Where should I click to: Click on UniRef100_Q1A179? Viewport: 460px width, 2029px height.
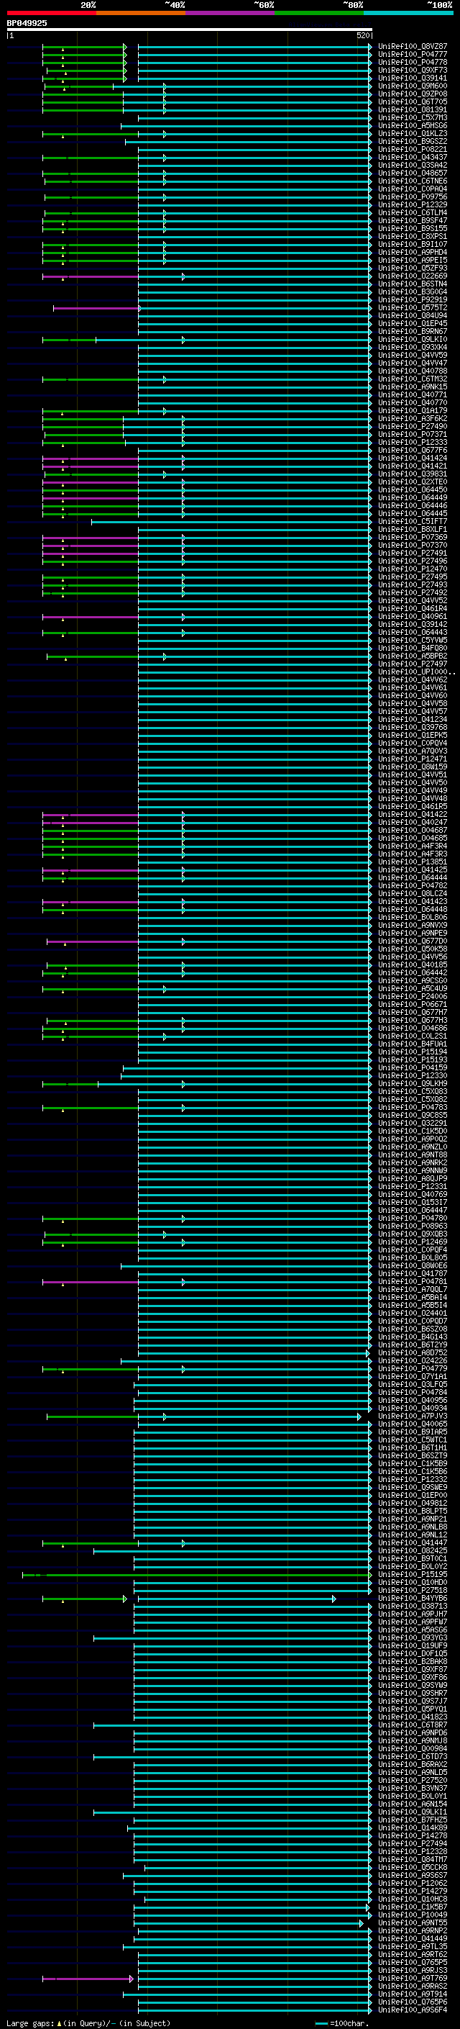413,410
